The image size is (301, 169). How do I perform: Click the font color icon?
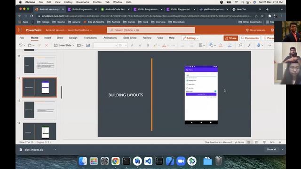coord(164,45)
